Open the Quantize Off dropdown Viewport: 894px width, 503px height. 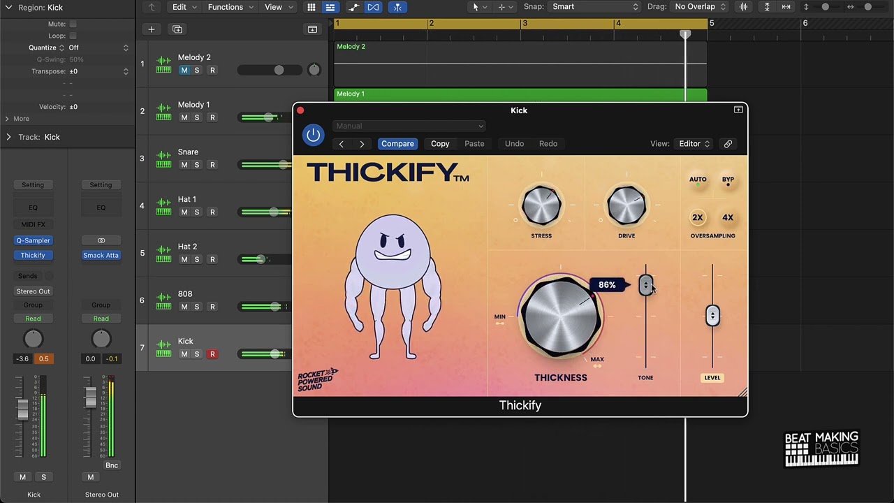click(x=98, y=48)
